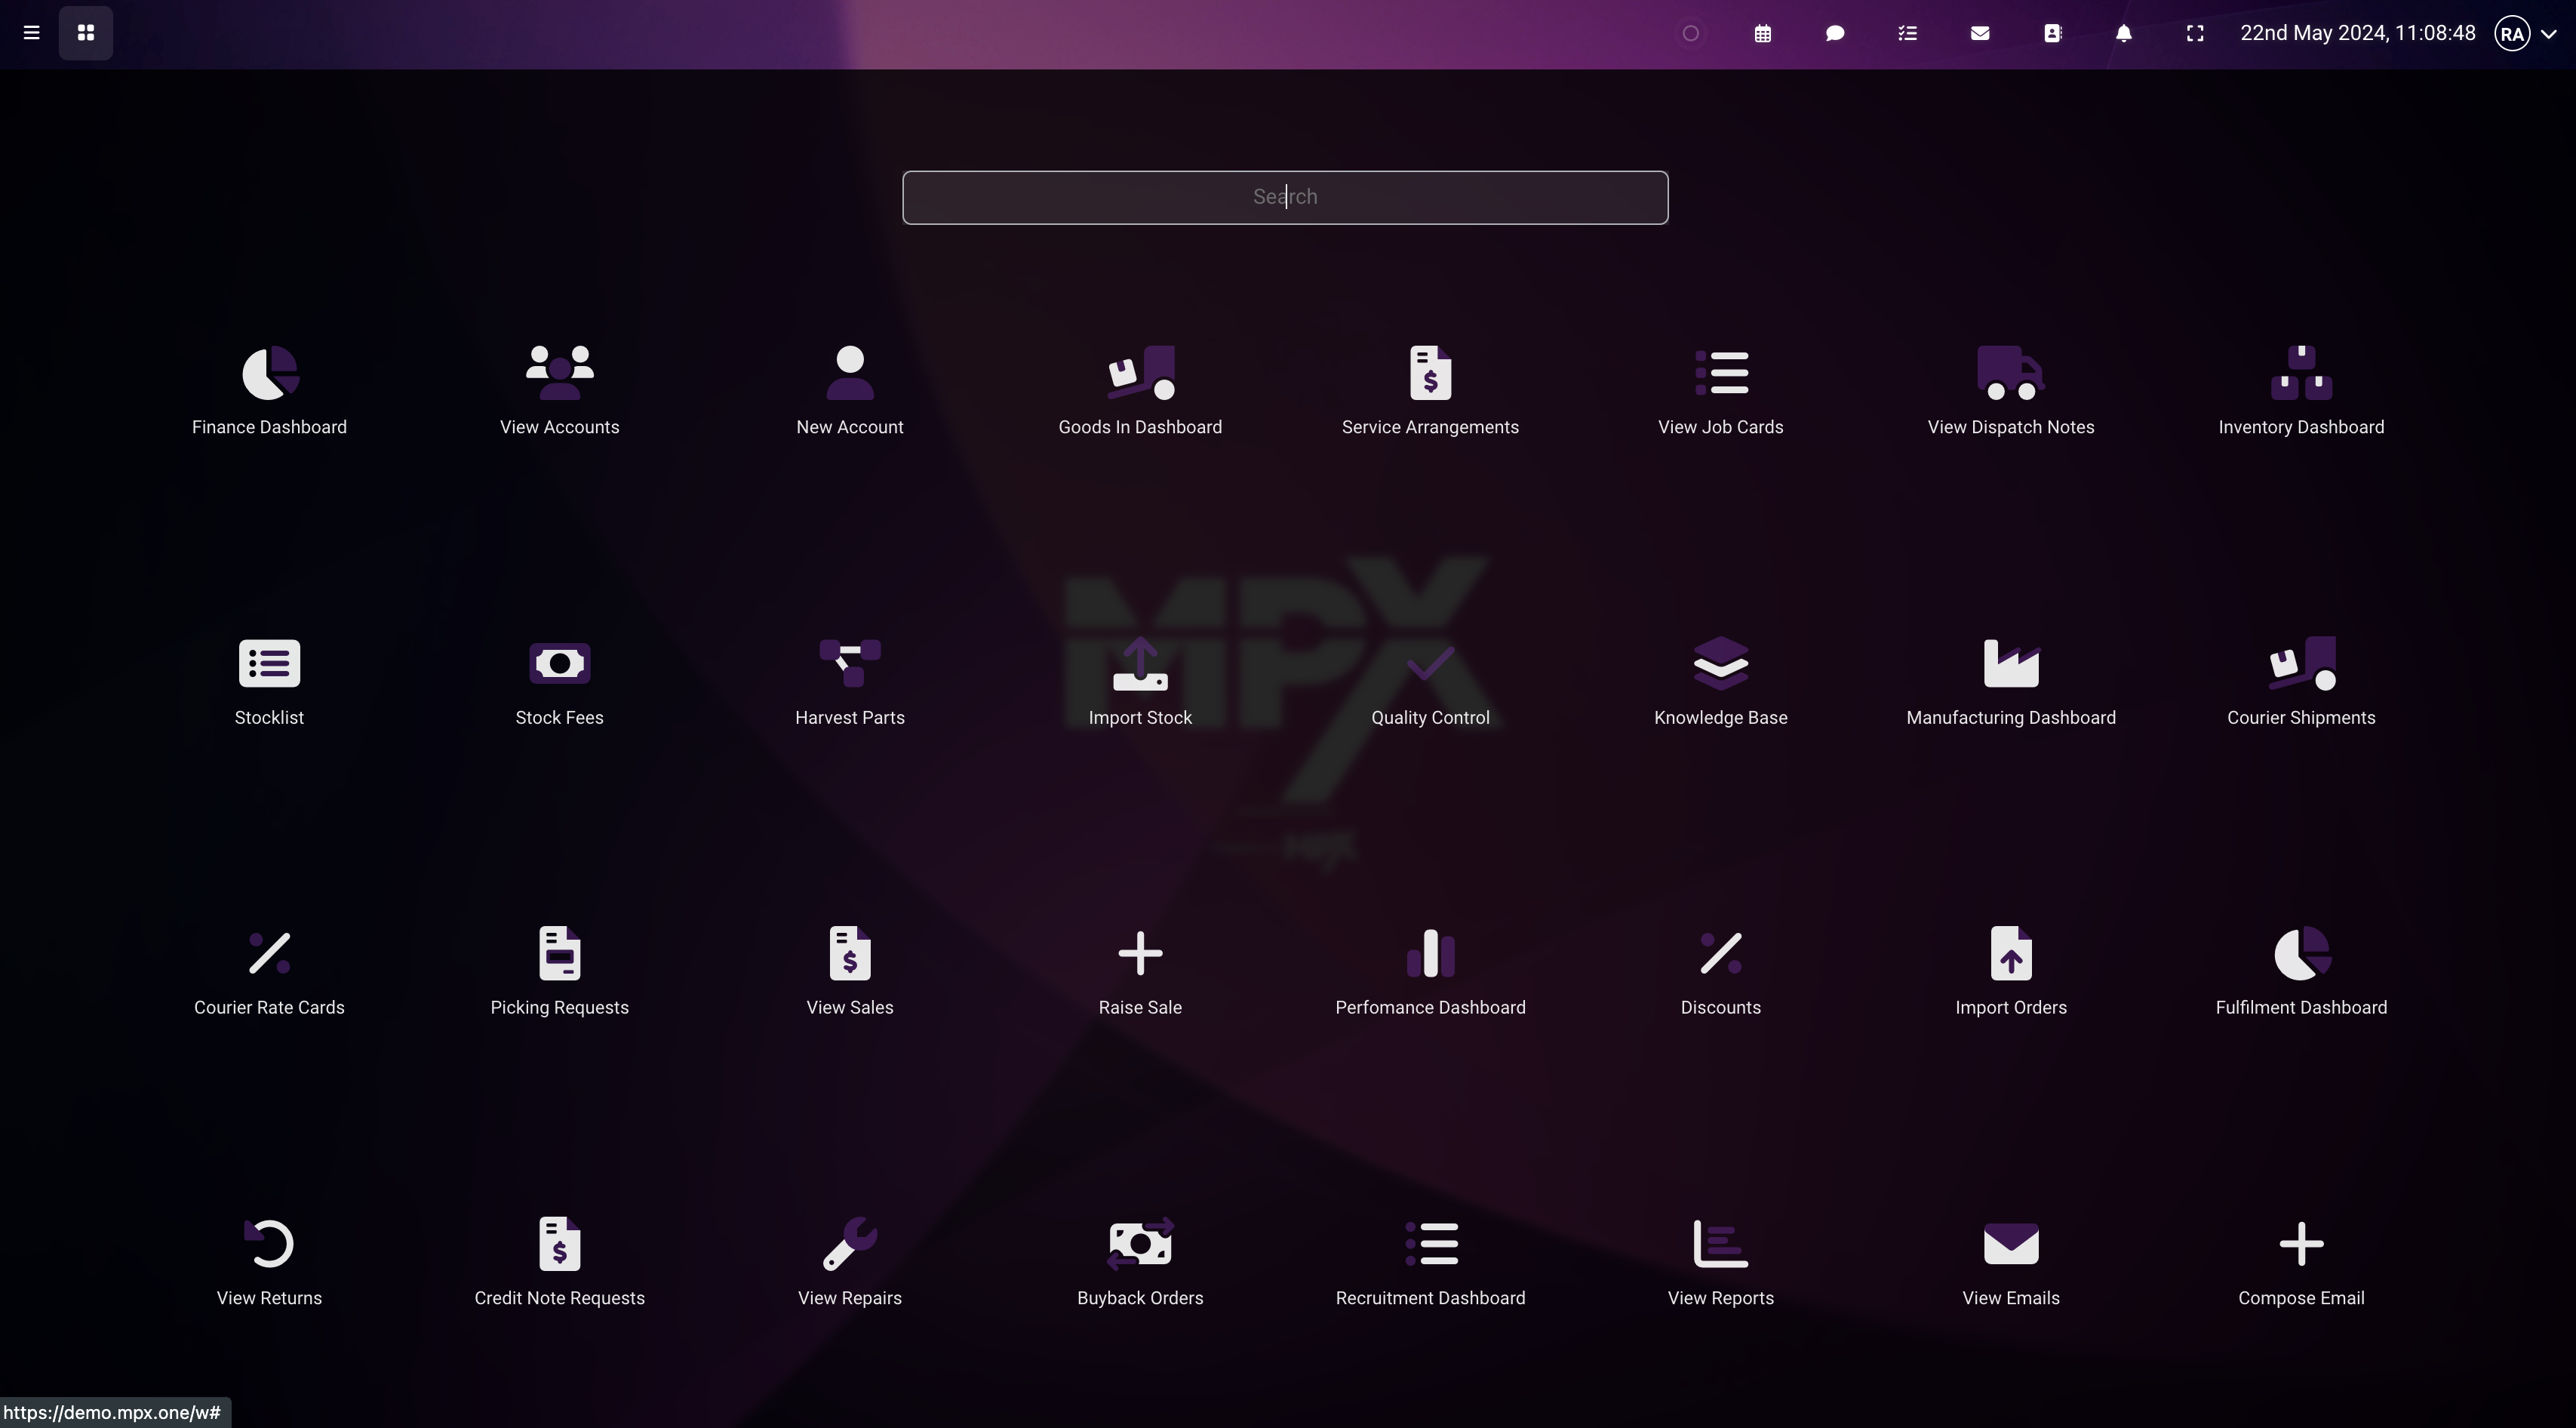The height and width of the screenshot is (1428, 2576).
Task: Open View Repairs
Action: click(849, 1260)
